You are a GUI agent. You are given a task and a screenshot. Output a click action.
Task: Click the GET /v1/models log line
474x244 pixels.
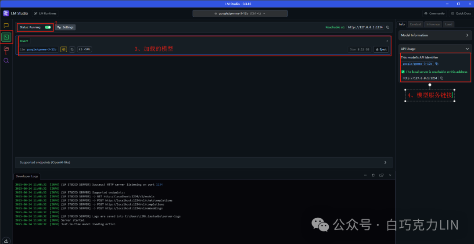[85, 196]
